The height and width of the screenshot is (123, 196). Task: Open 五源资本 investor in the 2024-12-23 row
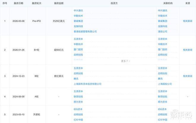pyautogui.click(x=78, y=68)
